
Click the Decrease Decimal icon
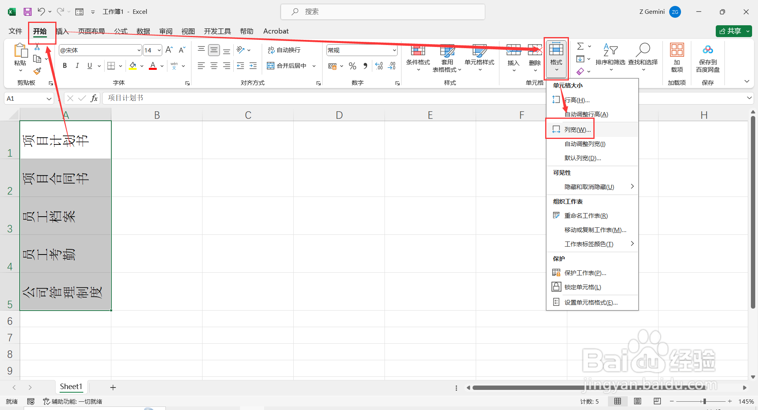tap(392, 66)
